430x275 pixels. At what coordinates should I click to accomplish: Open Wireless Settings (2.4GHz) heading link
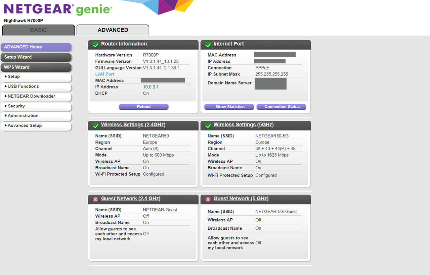tap(133, 125)
